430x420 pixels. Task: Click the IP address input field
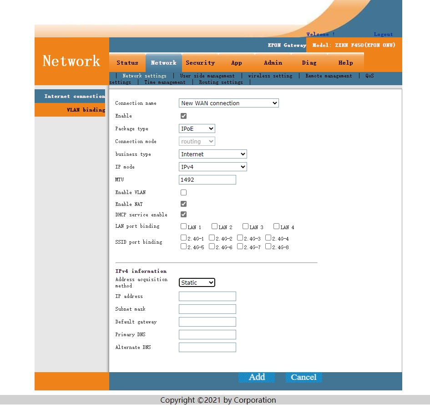pyautogui.click(x=207, y=297)
